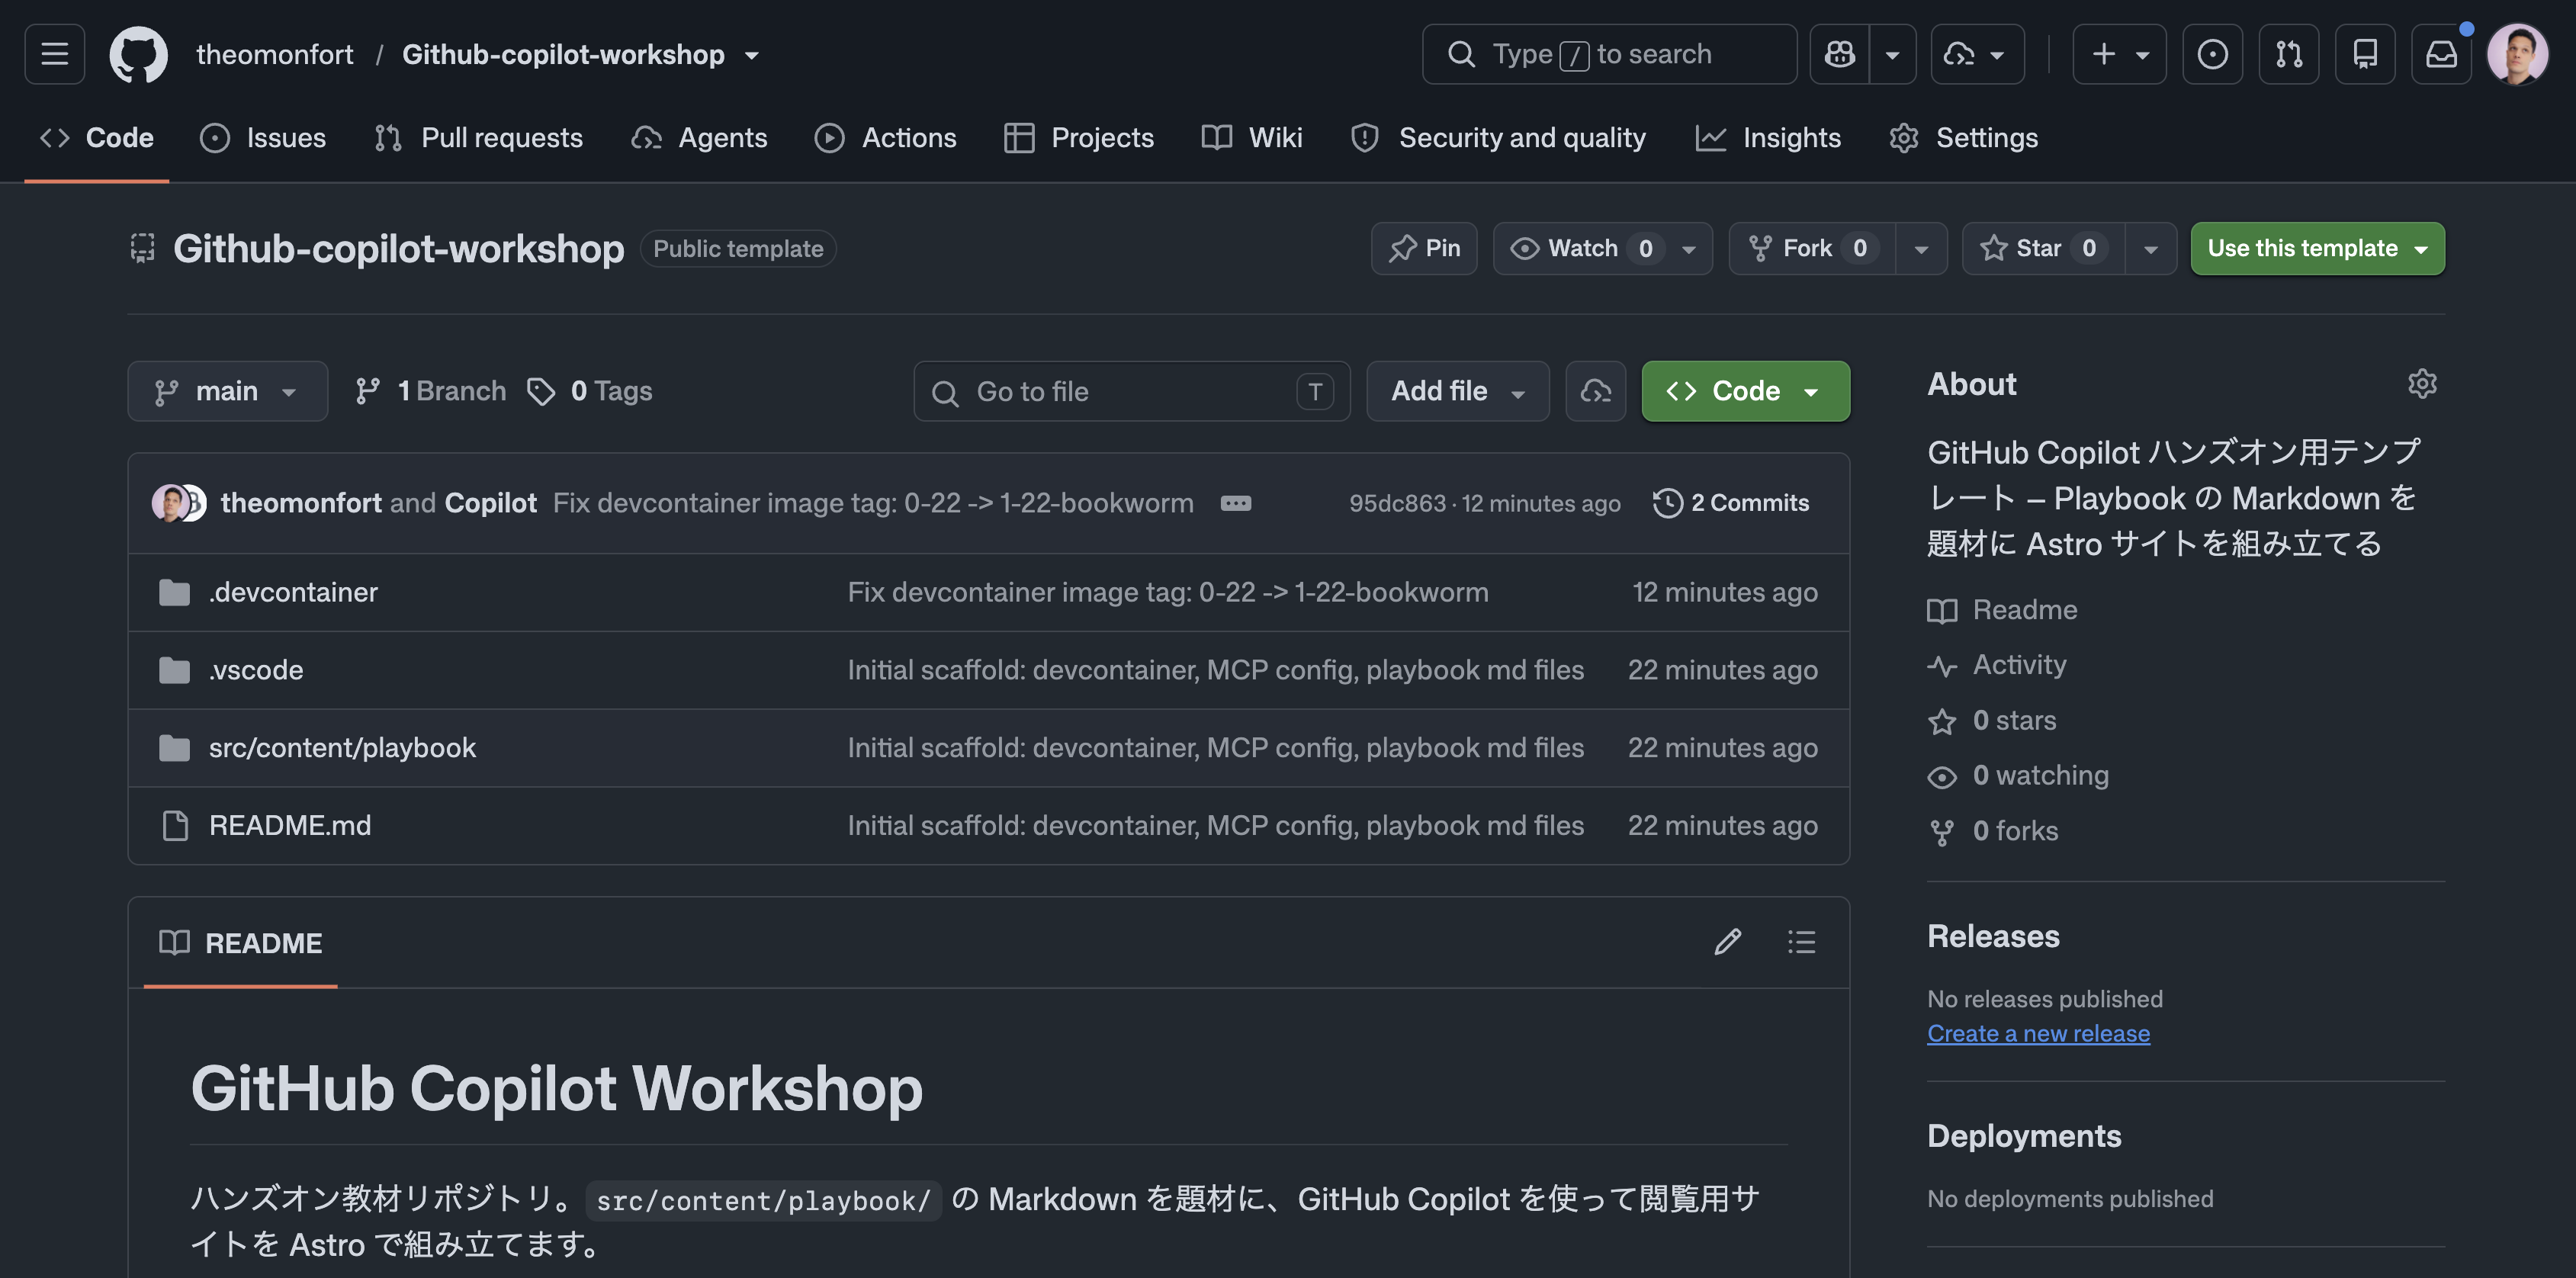Fork this repository
Viewport: 2576px width, 1278px height.
[1812, 248]
